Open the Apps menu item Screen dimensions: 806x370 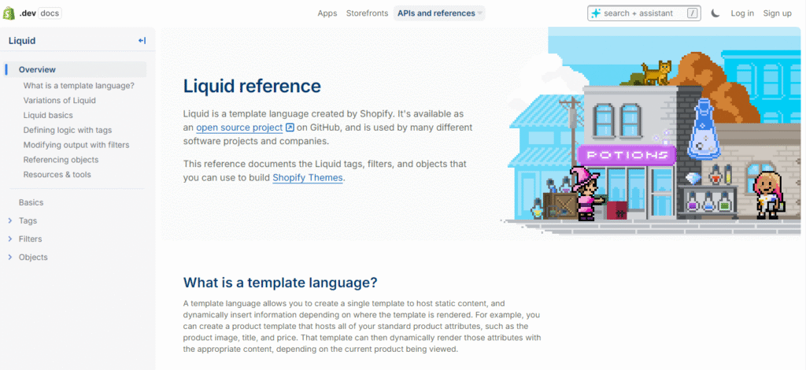[x=327, y=13]
